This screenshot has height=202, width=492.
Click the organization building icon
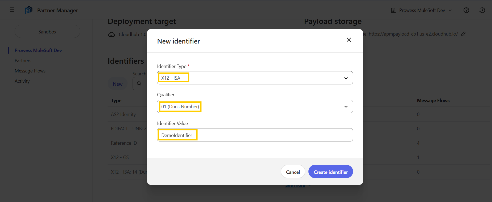pos(393,10)
